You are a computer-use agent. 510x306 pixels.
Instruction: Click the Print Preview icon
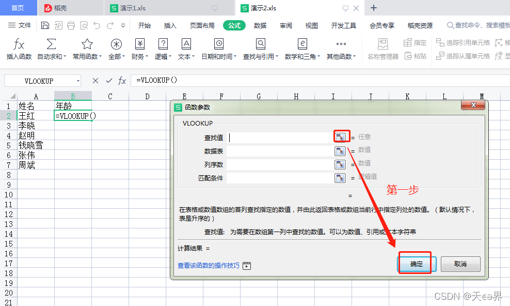(x=84, y=25)
